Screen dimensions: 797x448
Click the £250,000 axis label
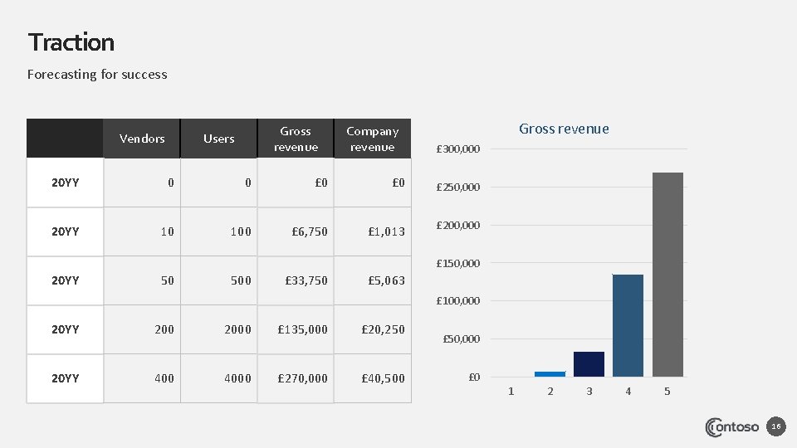pyautogui.click(x=458, y=187)
